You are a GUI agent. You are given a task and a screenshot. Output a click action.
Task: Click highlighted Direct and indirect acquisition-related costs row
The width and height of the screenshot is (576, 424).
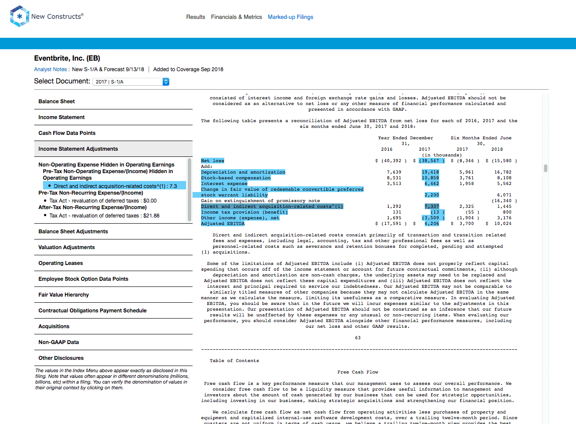272,207
